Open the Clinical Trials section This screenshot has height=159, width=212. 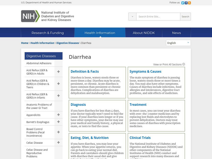140,138
